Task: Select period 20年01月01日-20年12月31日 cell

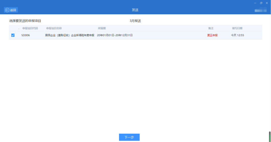Action: [115, 35]
